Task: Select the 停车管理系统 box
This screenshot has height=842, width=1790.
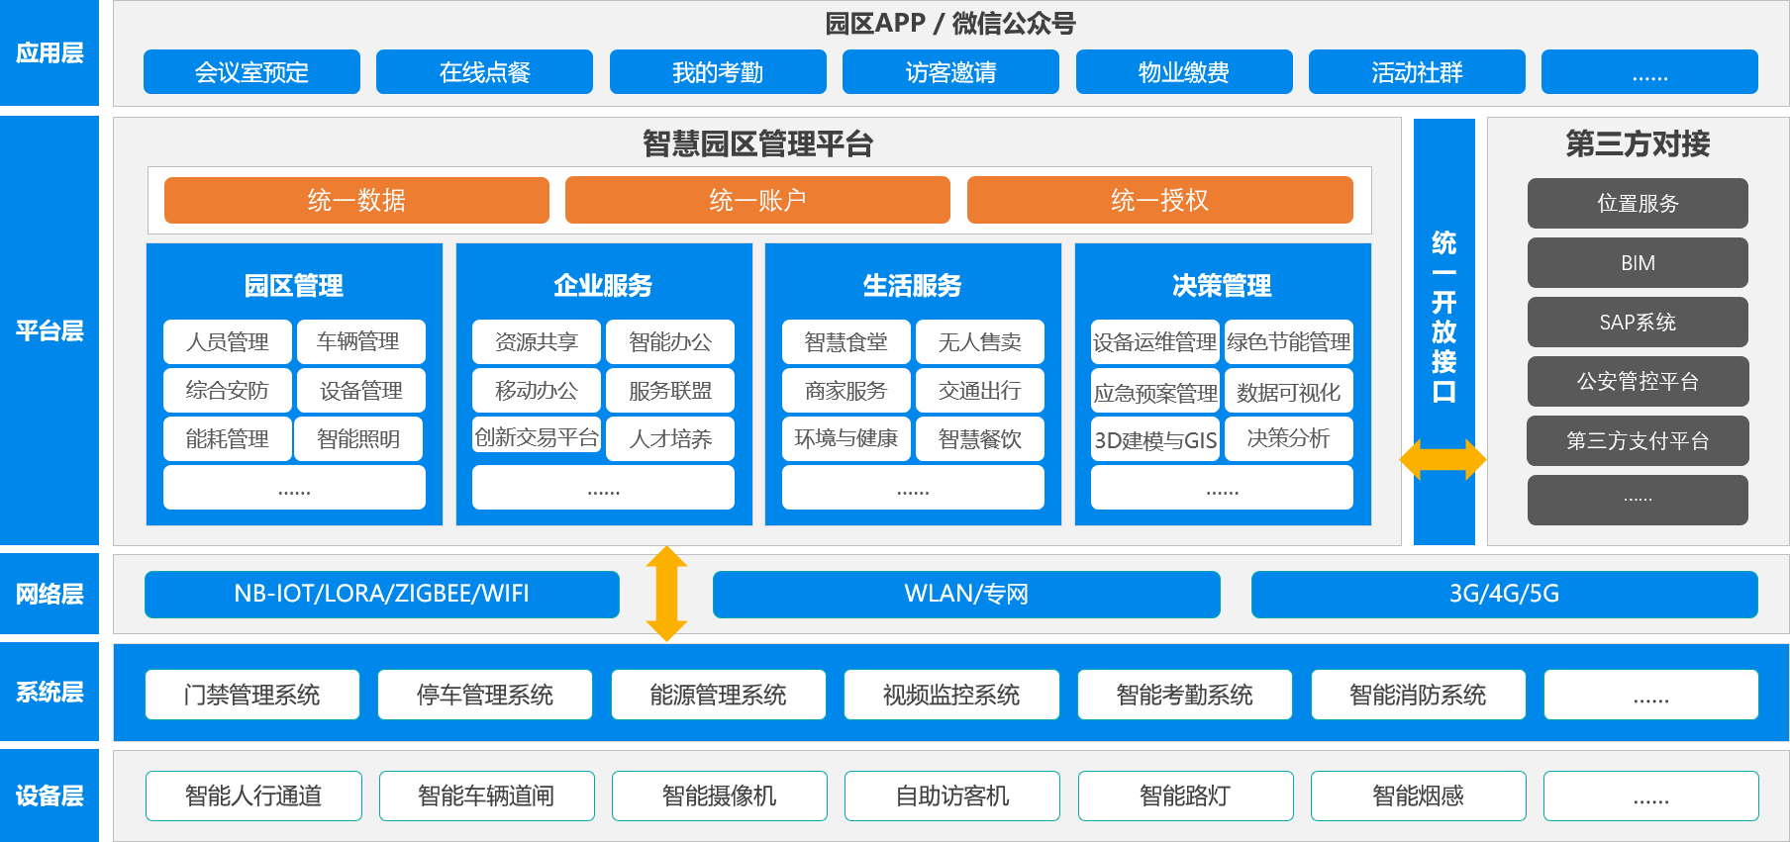Action: tap(485, 695)
